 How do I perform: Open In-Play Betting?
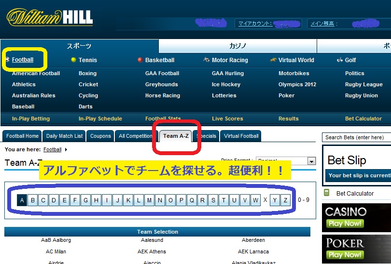click(31, 119)
